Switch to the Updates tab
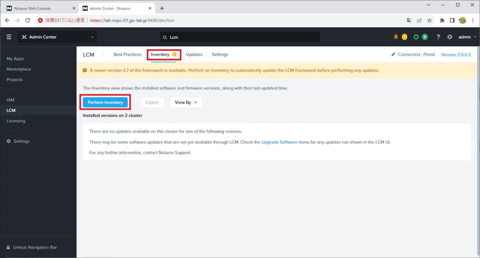This screenshot has width=480, height=258. (x=194, y=54)
